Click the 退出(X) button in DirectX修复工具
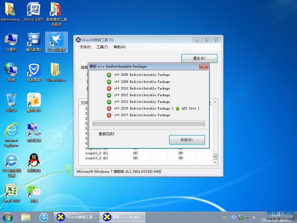Viewport: 297px width, 223px height. (x=199, y=58)
